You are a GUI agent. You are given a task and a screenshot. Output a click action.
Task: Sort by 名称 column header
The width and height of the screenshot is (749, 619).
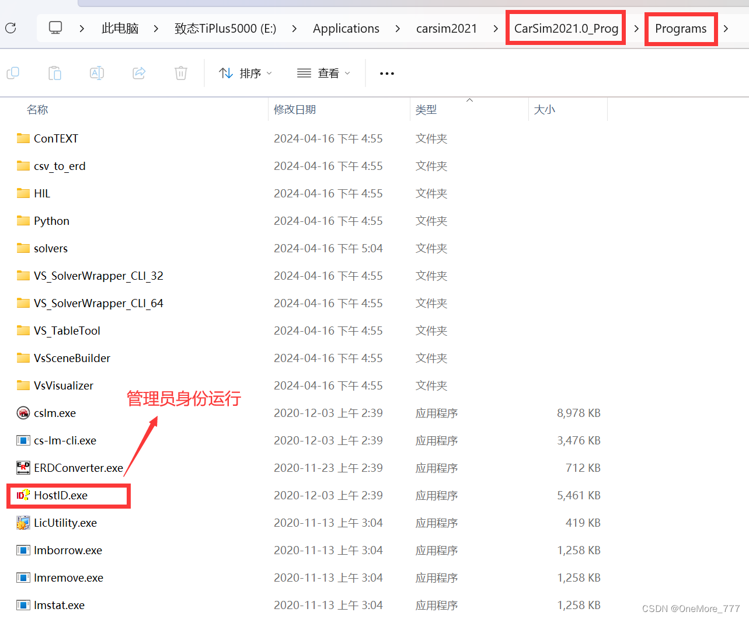point(37,110)
